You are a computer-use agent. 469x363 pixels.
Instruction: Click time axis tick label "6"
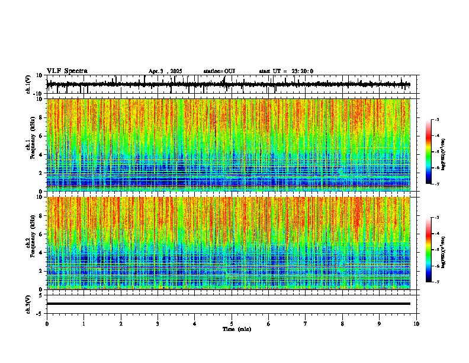(269, 324)
